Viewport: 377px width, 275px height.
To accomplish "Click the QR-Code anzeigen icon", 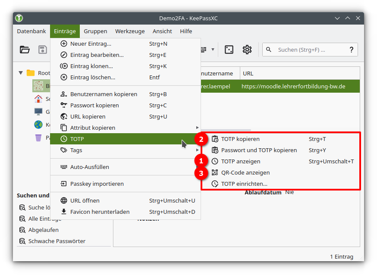I will click(x=215, y=172).
